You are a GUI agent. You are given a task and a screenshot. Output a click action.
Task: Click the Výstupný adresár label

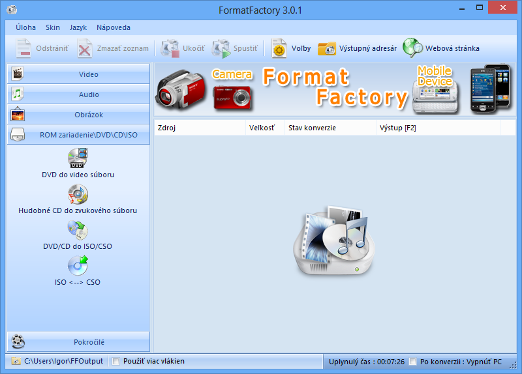(x=368, y=48)
